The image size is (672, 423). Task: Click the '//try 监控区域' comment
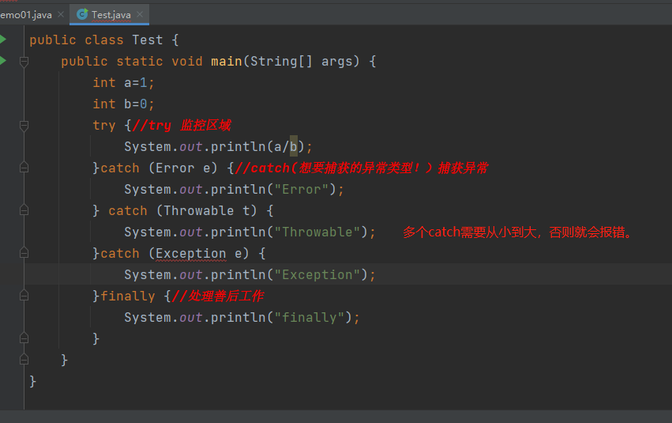click(182, 125)
